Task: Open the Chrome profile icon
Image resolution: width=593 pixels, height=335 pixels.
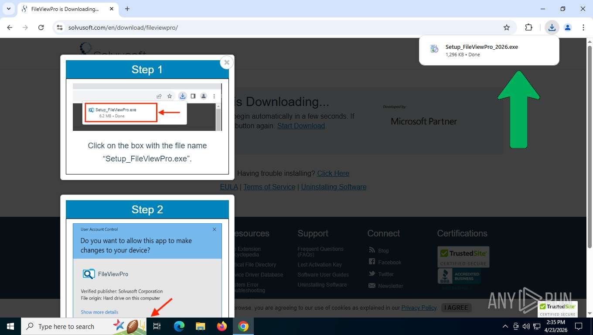Action: (568, 27)
